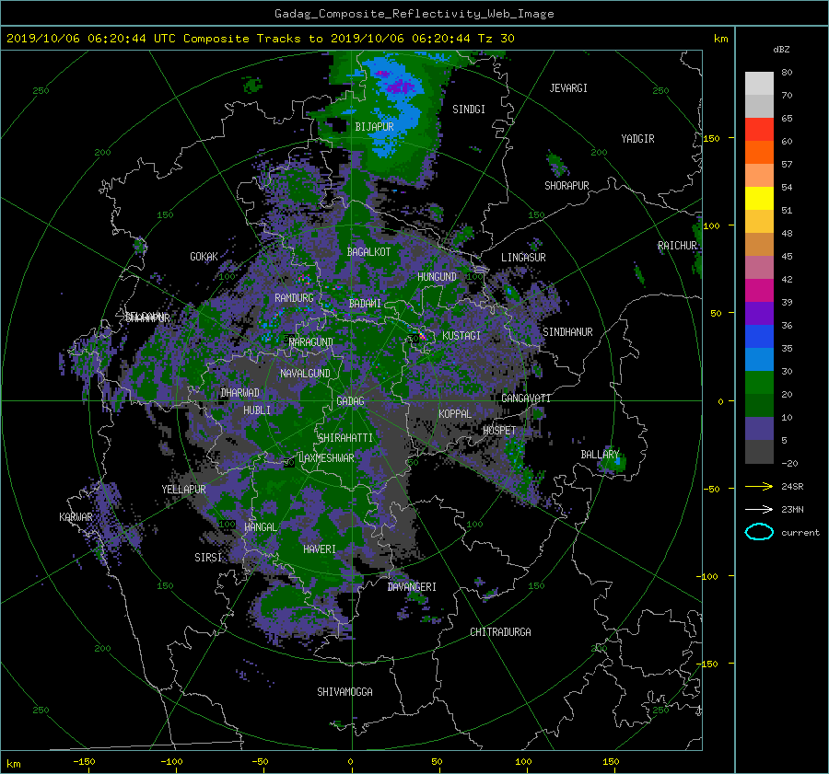Click the magenta 39 dBZ color swatch
This screenshot has height=774, width=829.
(x=759, y=291)
